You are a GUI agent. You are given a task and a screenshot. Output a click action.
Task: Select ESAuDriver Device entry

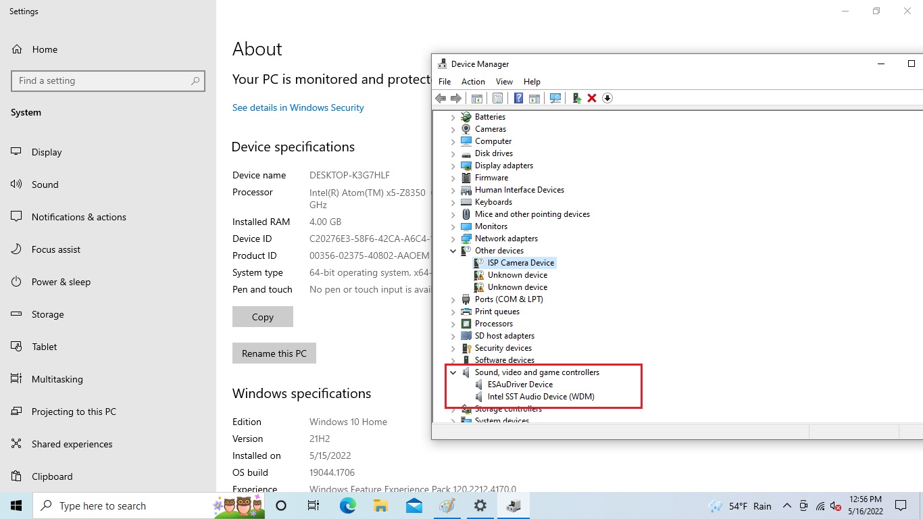tap(520, 385)
